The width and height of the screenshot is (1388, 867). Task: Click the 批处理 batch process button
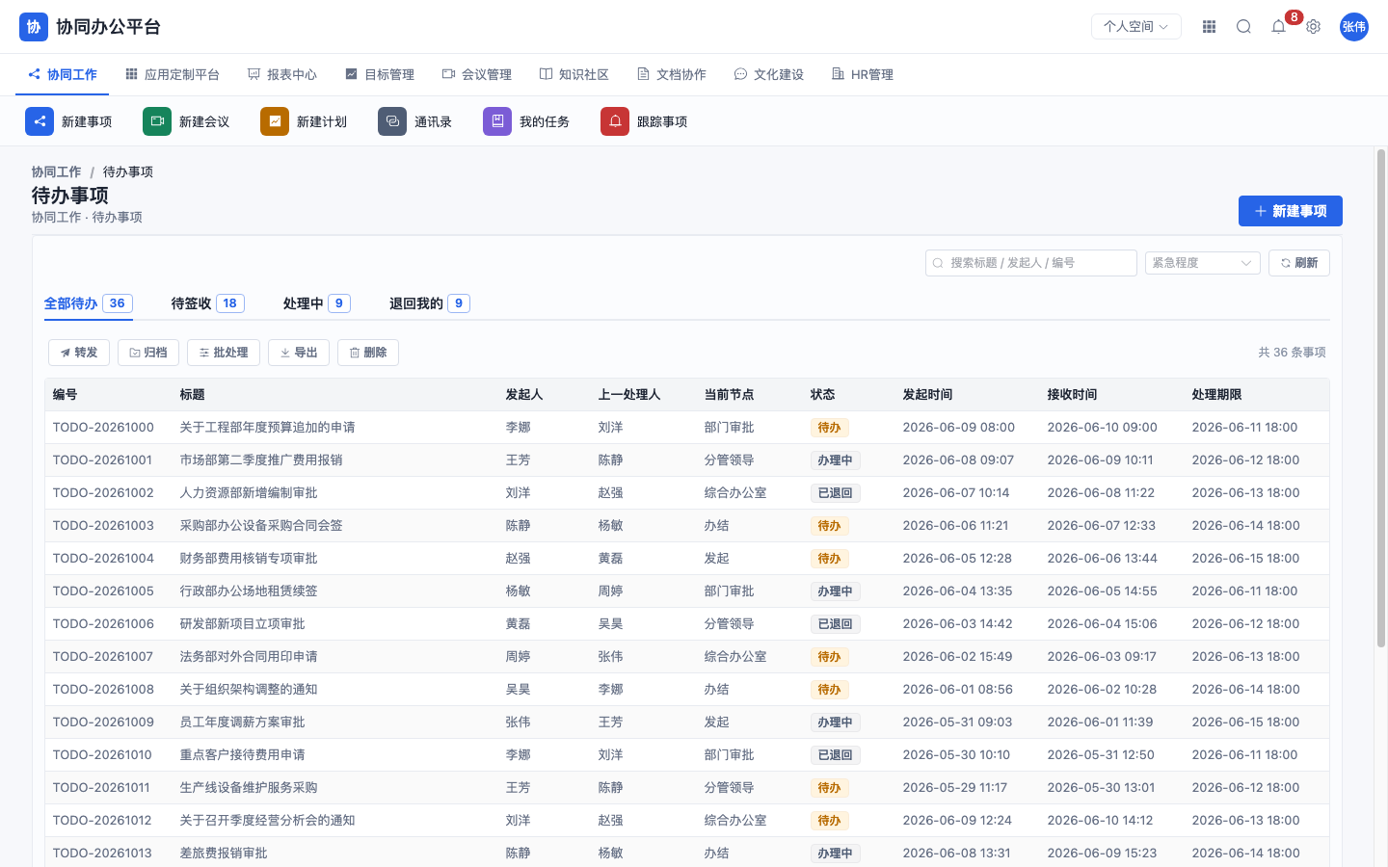point(224,353)
